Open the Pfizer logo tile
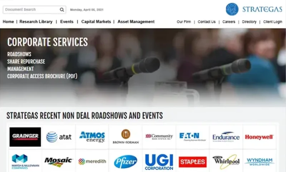The width and height of the screenshot is (286, 172). click(x=125, y=162)
